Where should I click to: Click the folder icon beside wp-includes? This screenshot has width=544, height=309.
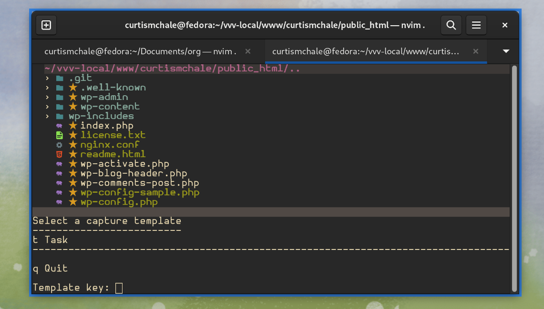[x=59, y=116]
